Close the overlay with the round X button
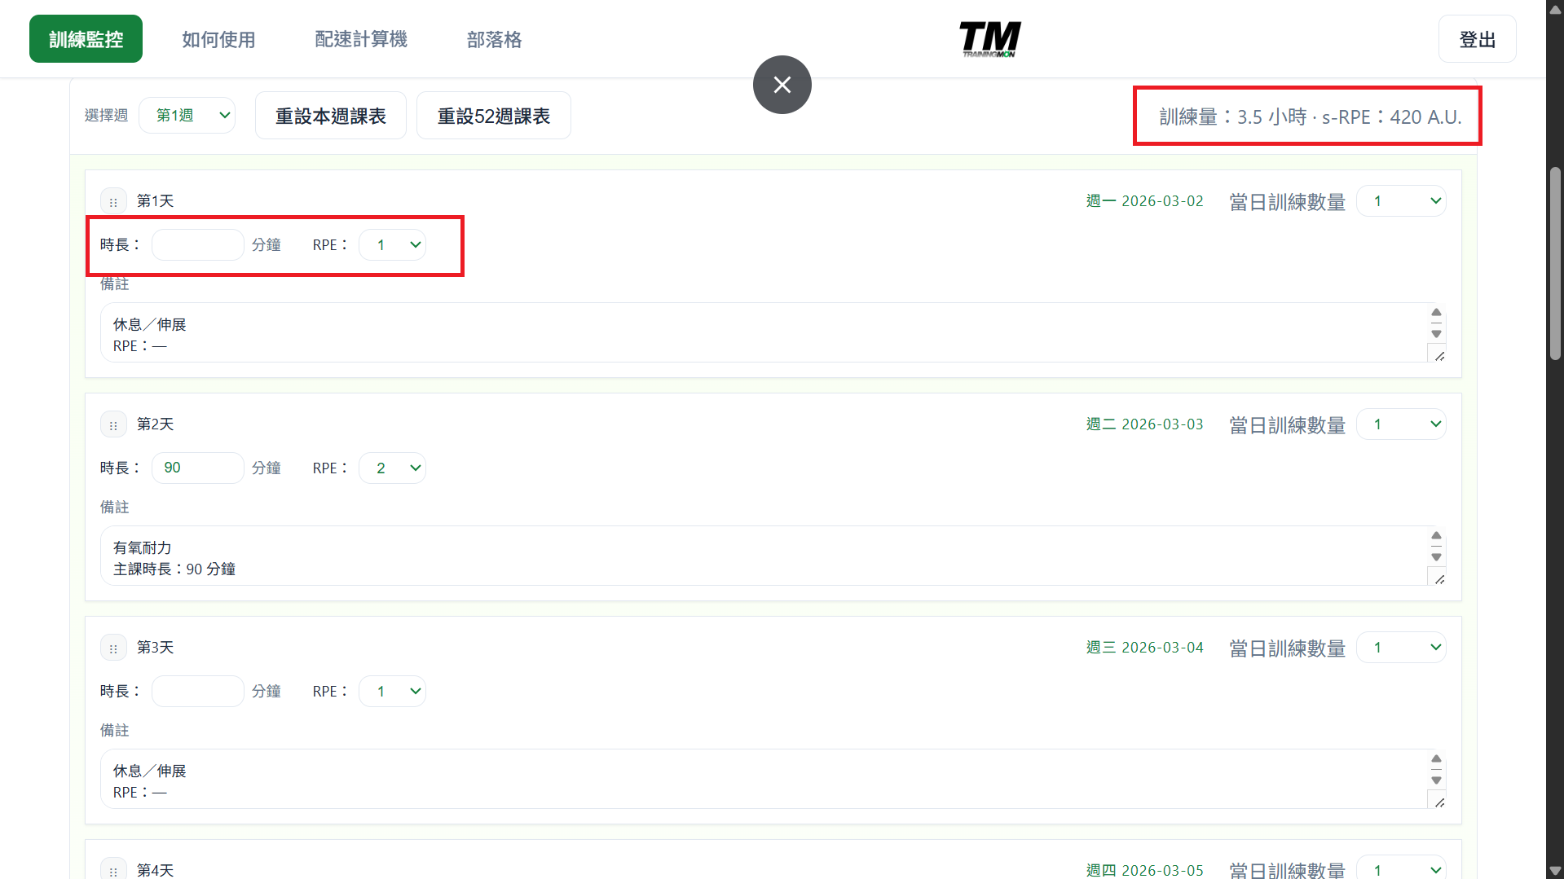Viewport: 1564px width, 879px height. click(782, 85)
